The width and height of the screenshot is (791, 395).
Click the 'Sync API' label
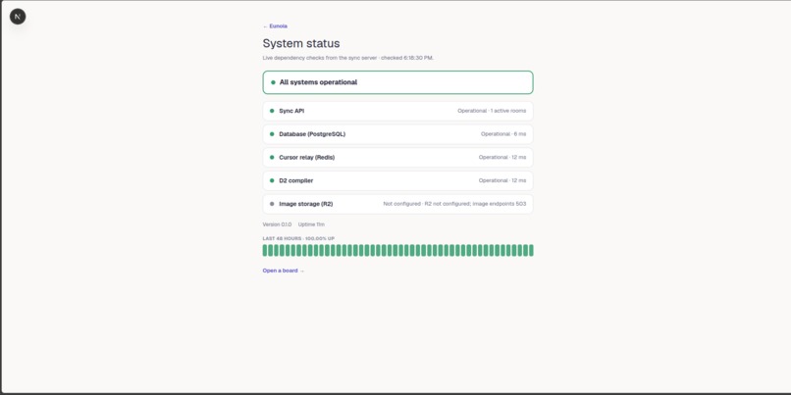click(291, 111)
